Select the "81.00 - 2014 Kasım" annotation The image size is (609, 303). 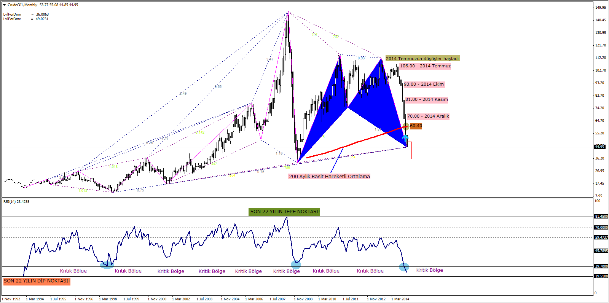pyautogui.click(x=426, y=99)
